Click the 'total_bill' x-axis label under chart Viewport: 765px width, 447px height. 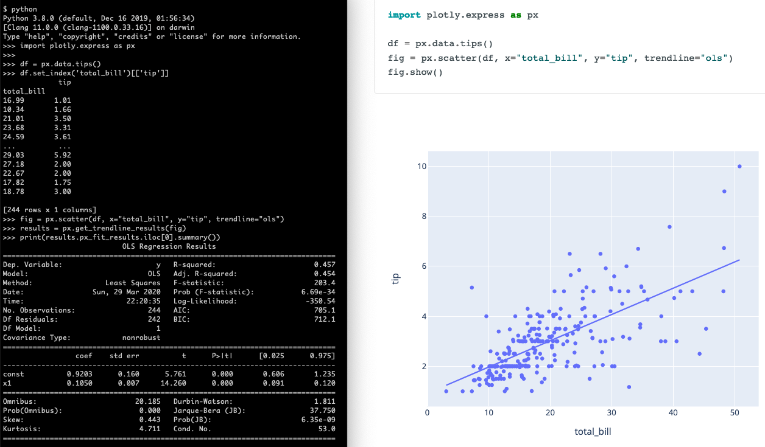[x=593, y=432]
